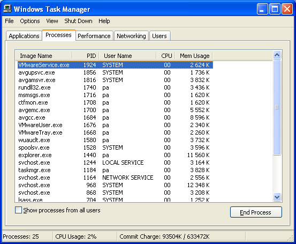Switch to the Performance tab
The image size is (296, 244).
point(94,36)
